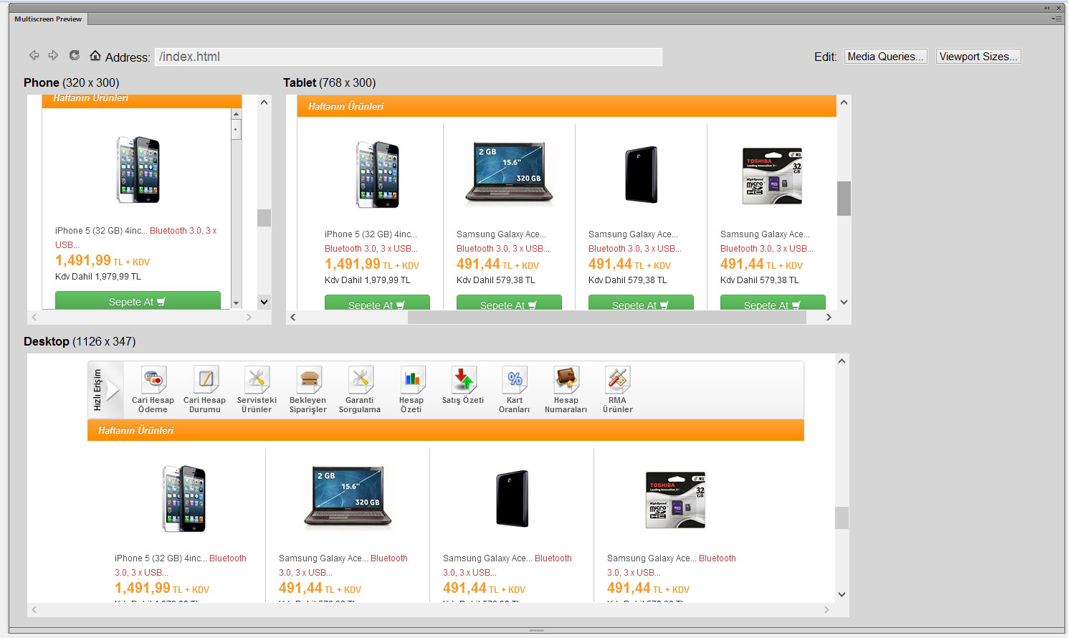
Task: Click the home icon beside Address
Action: (x=95, y=55)
